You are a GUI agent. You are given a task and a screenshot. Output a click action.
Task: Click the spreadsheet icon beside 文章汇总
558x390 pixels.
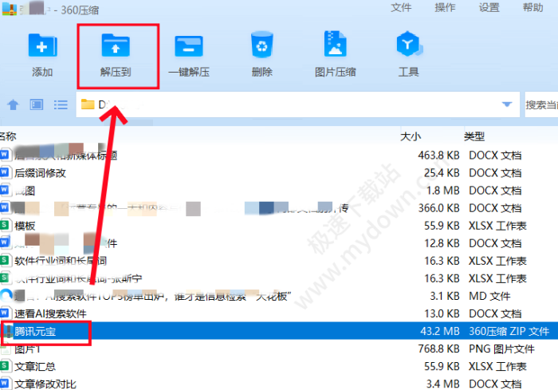click(x=4, y=366)
